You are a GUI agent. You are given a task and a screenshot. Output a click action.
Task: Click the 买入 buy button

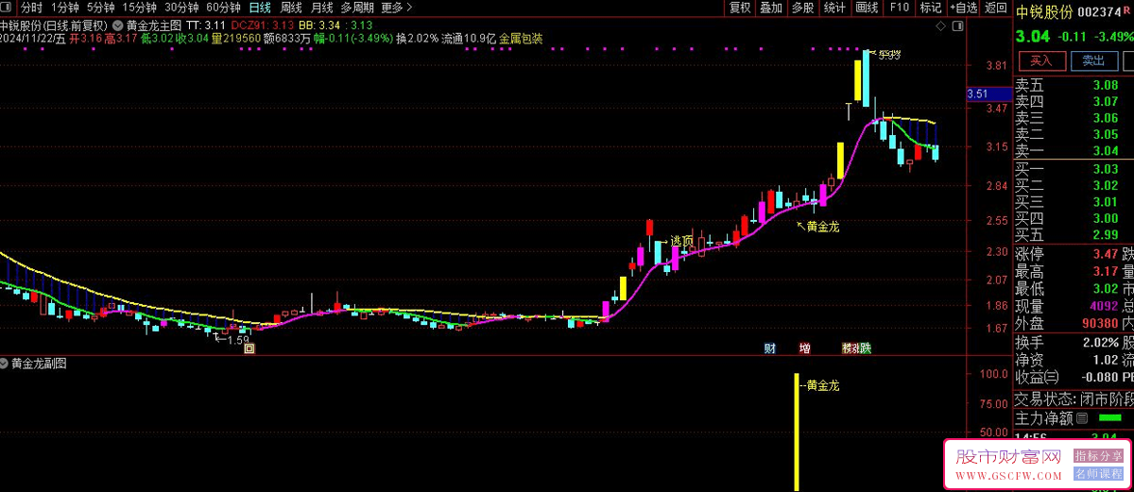pyautogui.click(x=1040, y=60)
